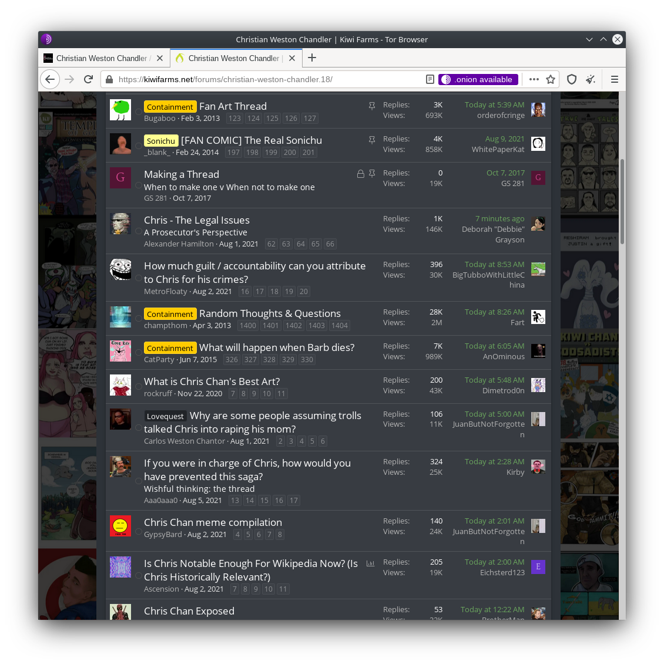
Task: Go to page 1404 of Random Thoughts
Action: coord(339,326)
